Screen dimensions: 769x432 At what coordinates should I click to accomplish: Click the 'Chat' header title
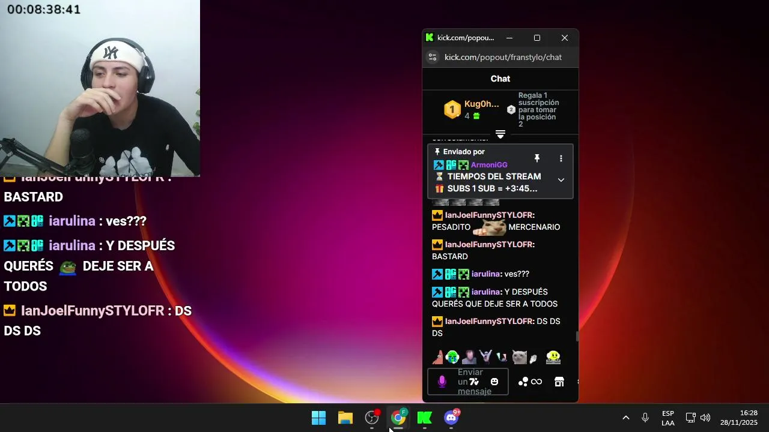click(x=500, y=79)
